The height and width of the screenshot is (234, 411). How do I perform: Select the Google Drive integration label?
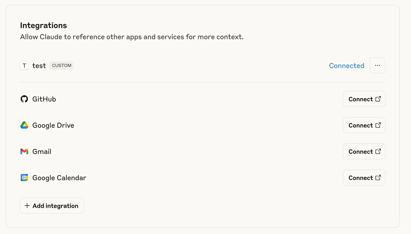pyautogui.click(x=53, y=125)
